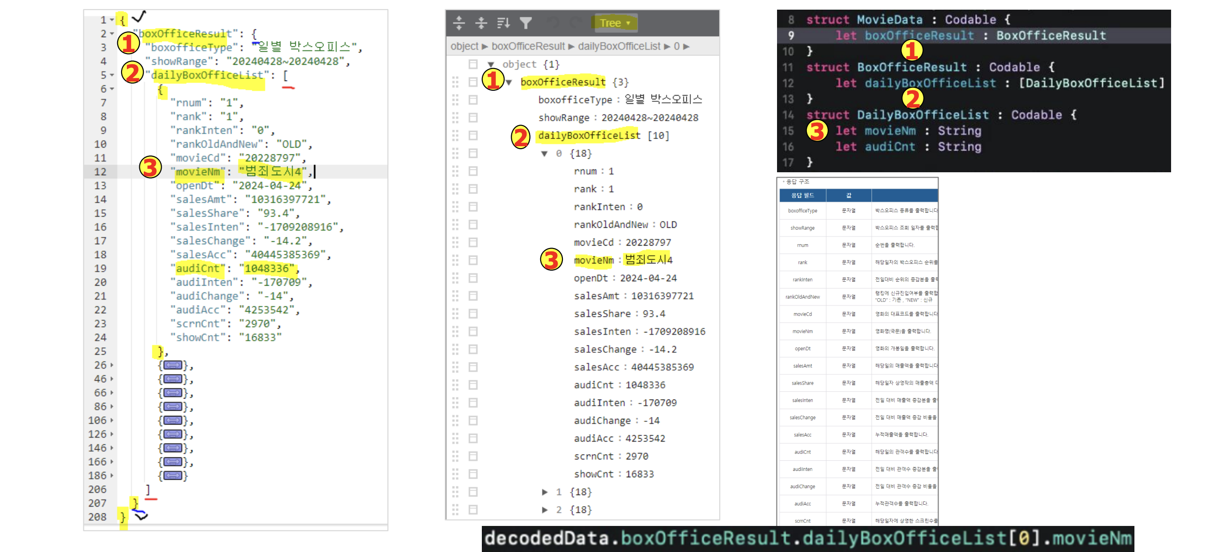Fold line 5 dailyBoxOfficeList in code editor
The image size is (1228, 552).
(112, 75)
